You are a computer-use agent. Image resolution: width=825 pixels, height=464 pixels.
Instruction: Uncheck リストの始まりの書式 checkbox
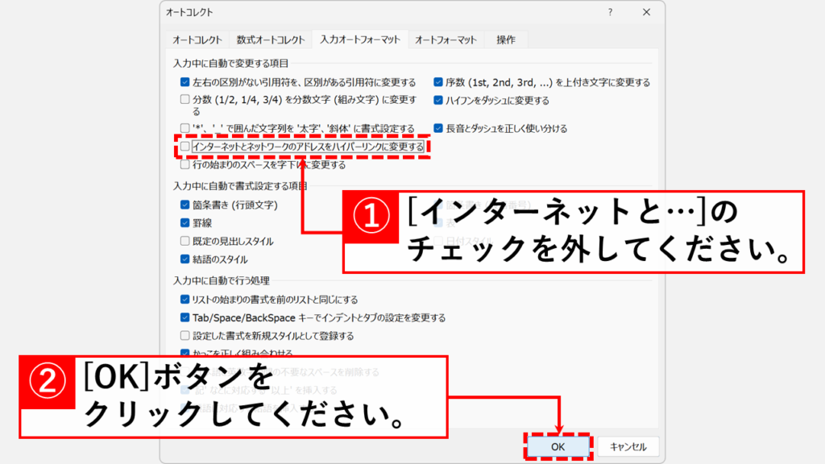[184, 300]
